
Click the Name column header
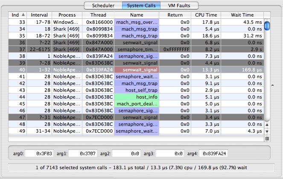136,15
